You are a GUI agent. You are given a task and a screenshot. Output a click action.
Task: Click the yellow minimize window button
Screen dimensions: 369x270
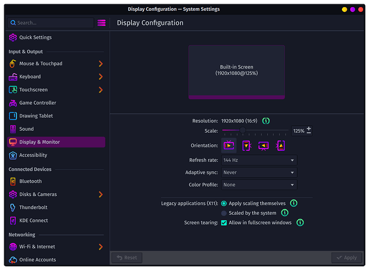(345, 9)
